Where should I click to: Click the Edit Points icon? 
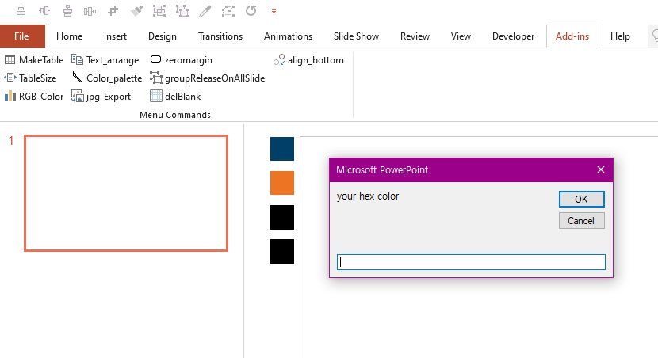tap(228, 11)
